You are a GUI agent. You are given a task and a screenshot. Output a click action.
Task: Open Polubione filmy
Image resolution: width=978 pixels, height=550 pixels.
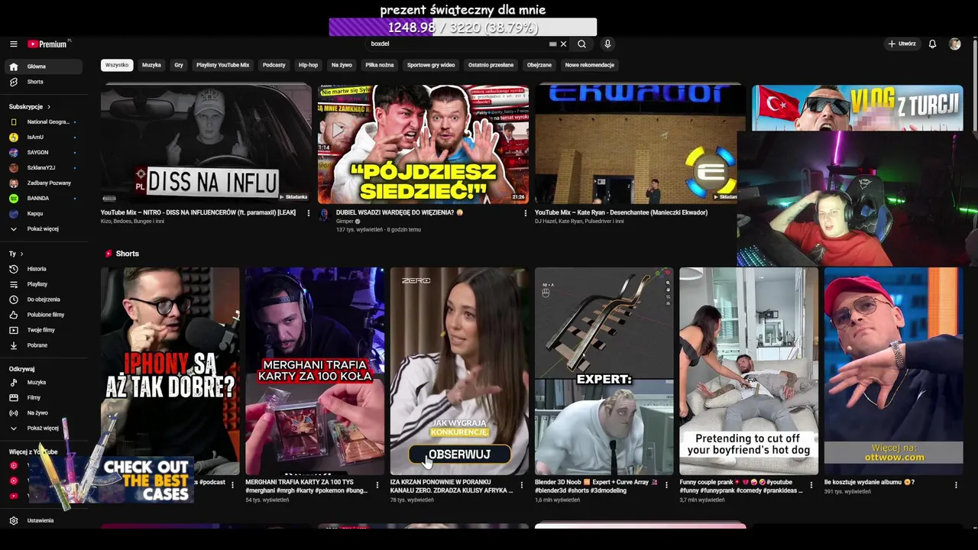coord(44,315)
